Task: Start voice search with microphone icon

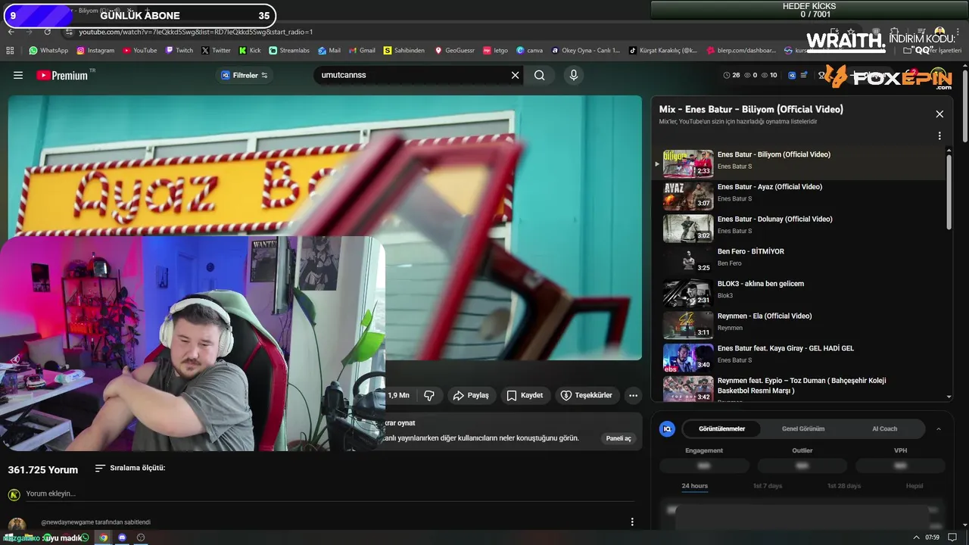Action: (573, 76)
